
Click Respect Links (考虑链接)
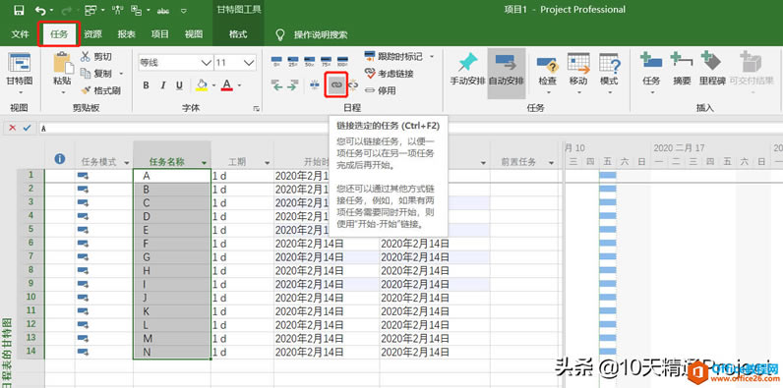tap(389, 74)
